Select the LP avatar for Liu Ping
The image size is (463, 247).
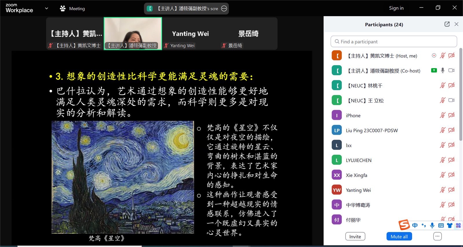click(337, 130)
